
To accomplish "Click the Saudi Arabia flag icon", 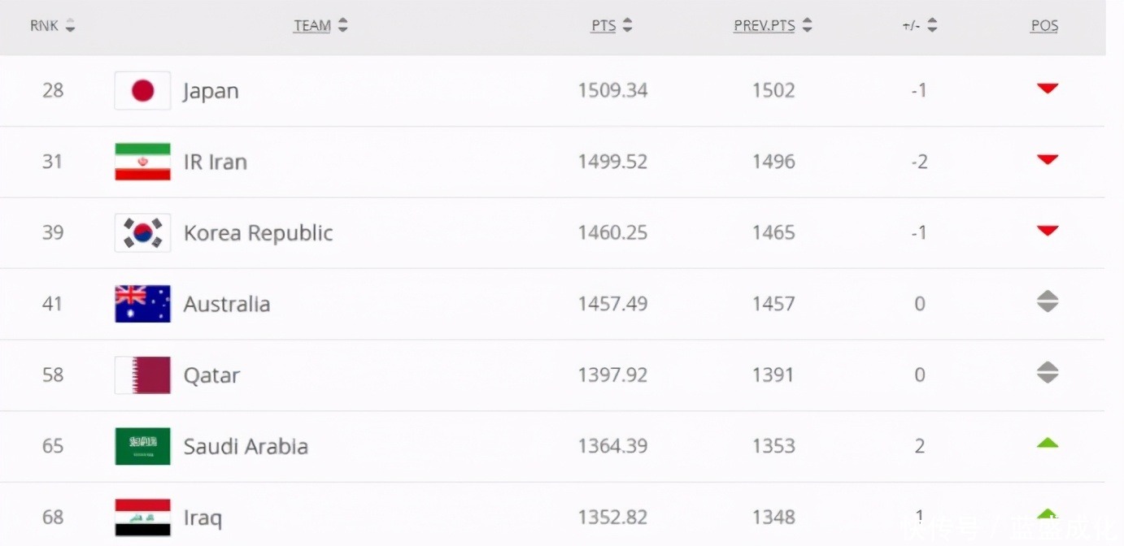I will [142, 446].
